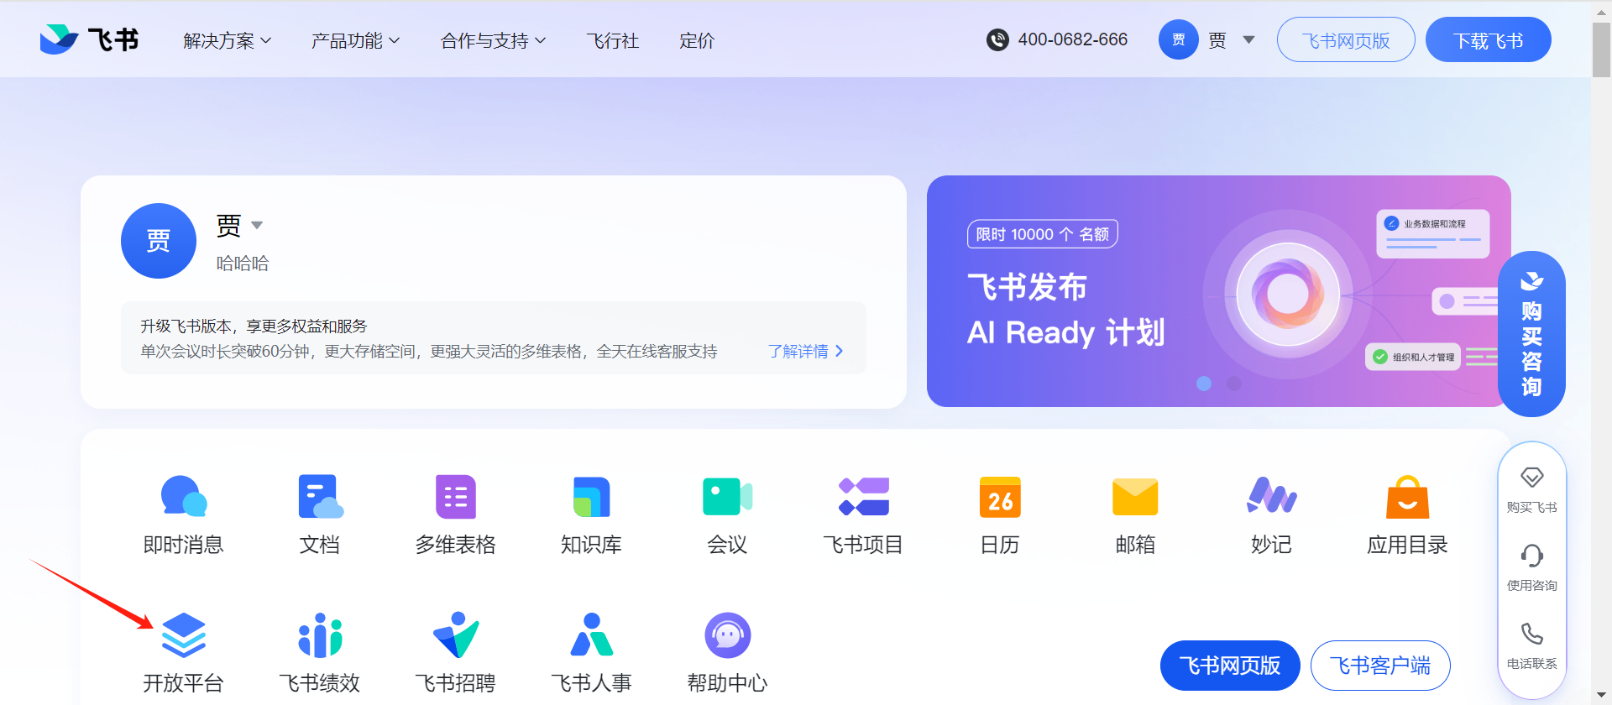The image size is (1612, 705).
Task: Expand the arrow beside the profile name 贾
Action: [x=257, y=225]
